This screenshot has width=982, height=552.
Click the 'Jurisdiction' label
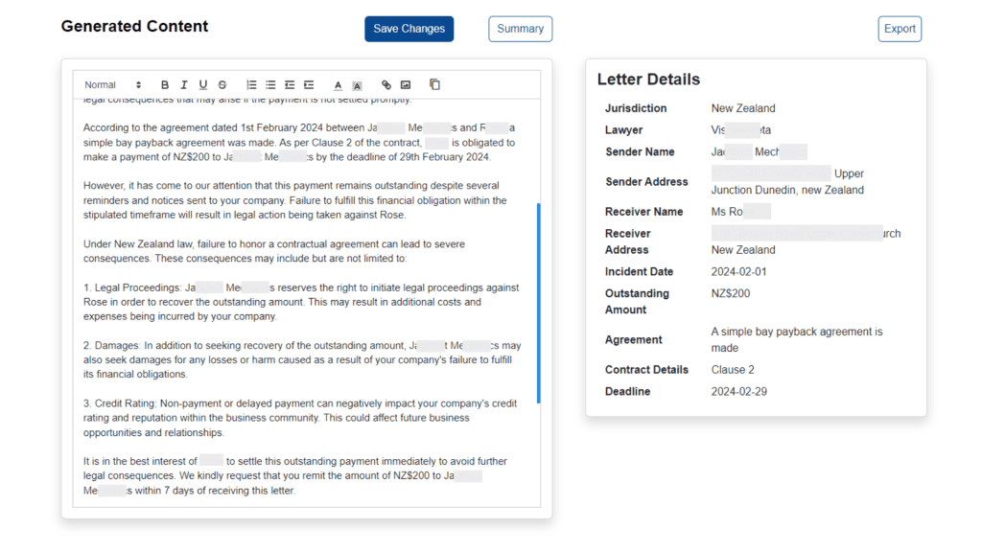(x=636, y=108)
